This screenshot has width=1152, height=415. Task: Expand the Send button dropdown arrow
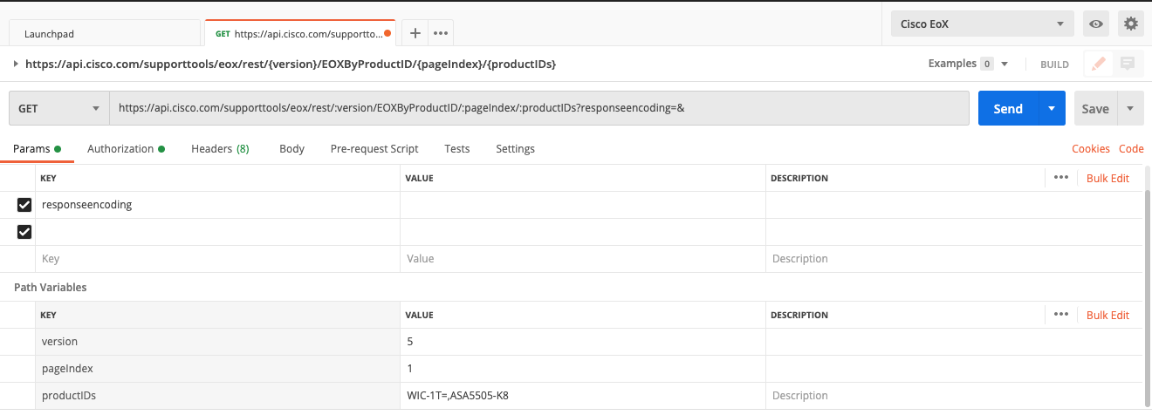tap(1052, 109)
